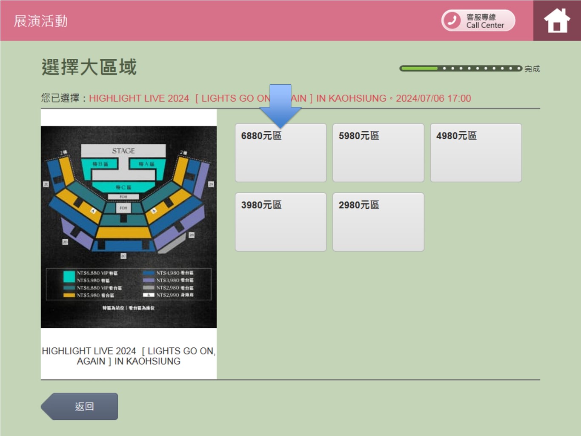Click the progress bar toward 完成
Viewport: 581px width, 436px height.
click(x=461, y=68)
